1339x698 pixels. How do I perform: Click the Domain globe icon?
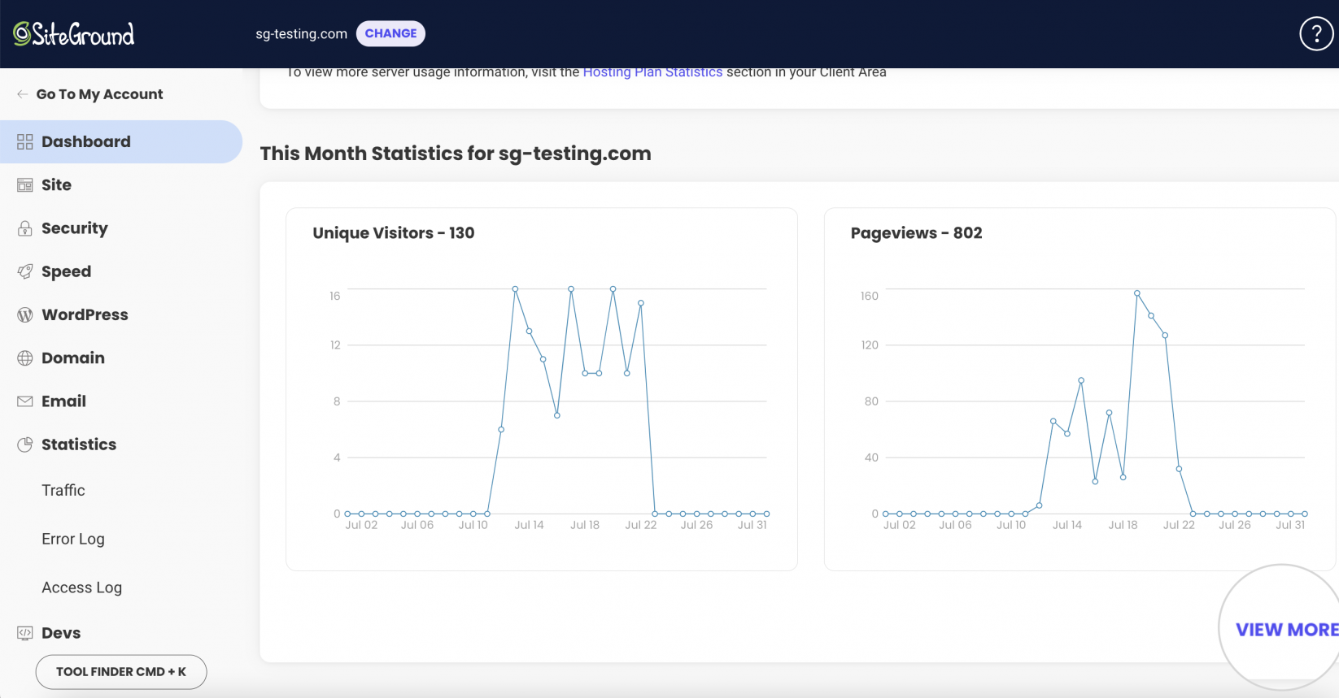coord(25,358)
